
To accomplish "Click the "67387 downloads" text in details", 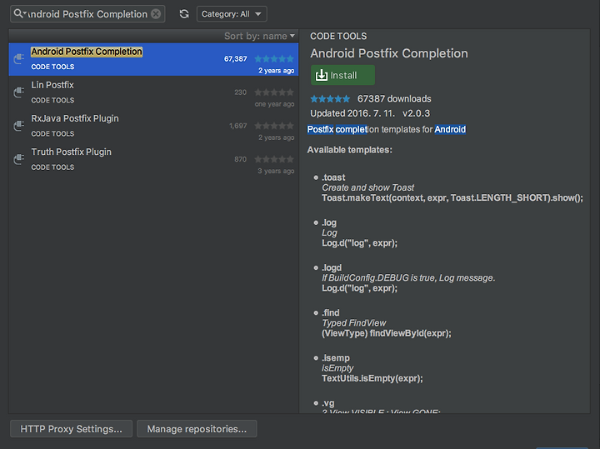I will tap(394, 98).
